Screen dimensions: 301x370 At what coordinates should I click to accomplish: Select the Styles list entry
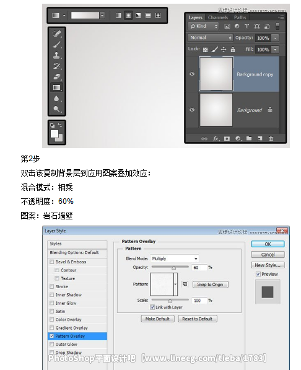click(x=77, y=244)
